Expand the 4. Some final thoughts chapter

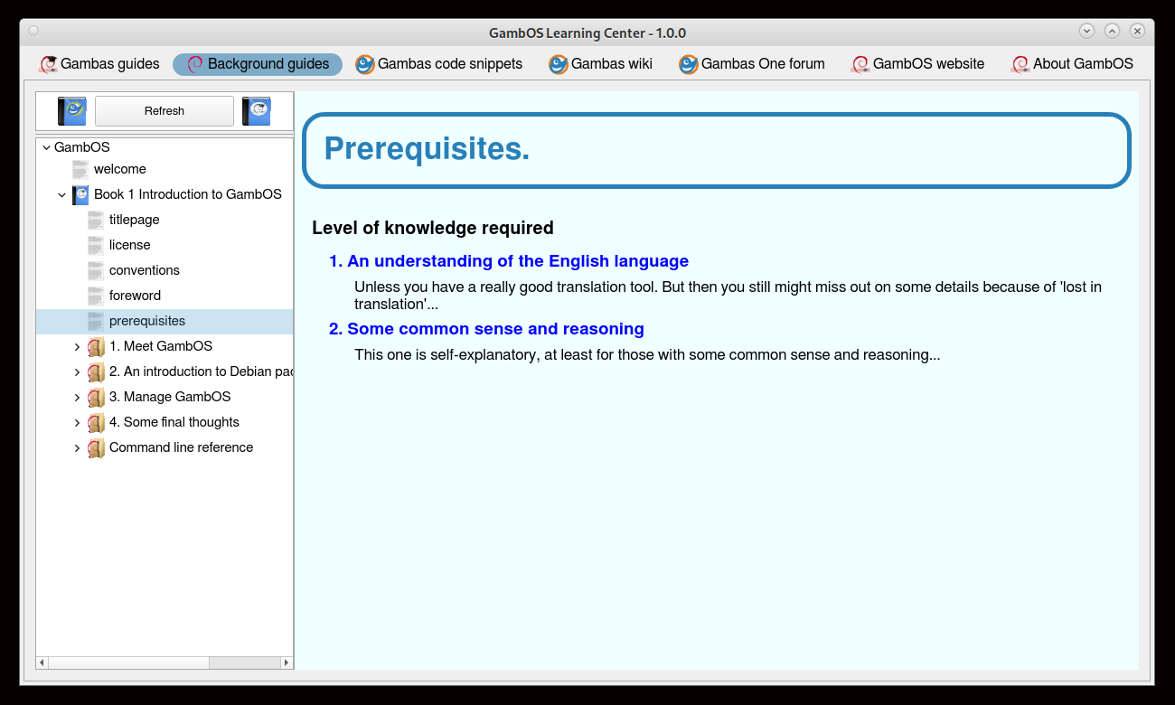point(77,422)
